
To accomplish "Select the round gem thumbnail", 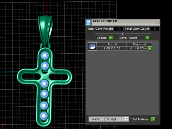I will point(92,46).
